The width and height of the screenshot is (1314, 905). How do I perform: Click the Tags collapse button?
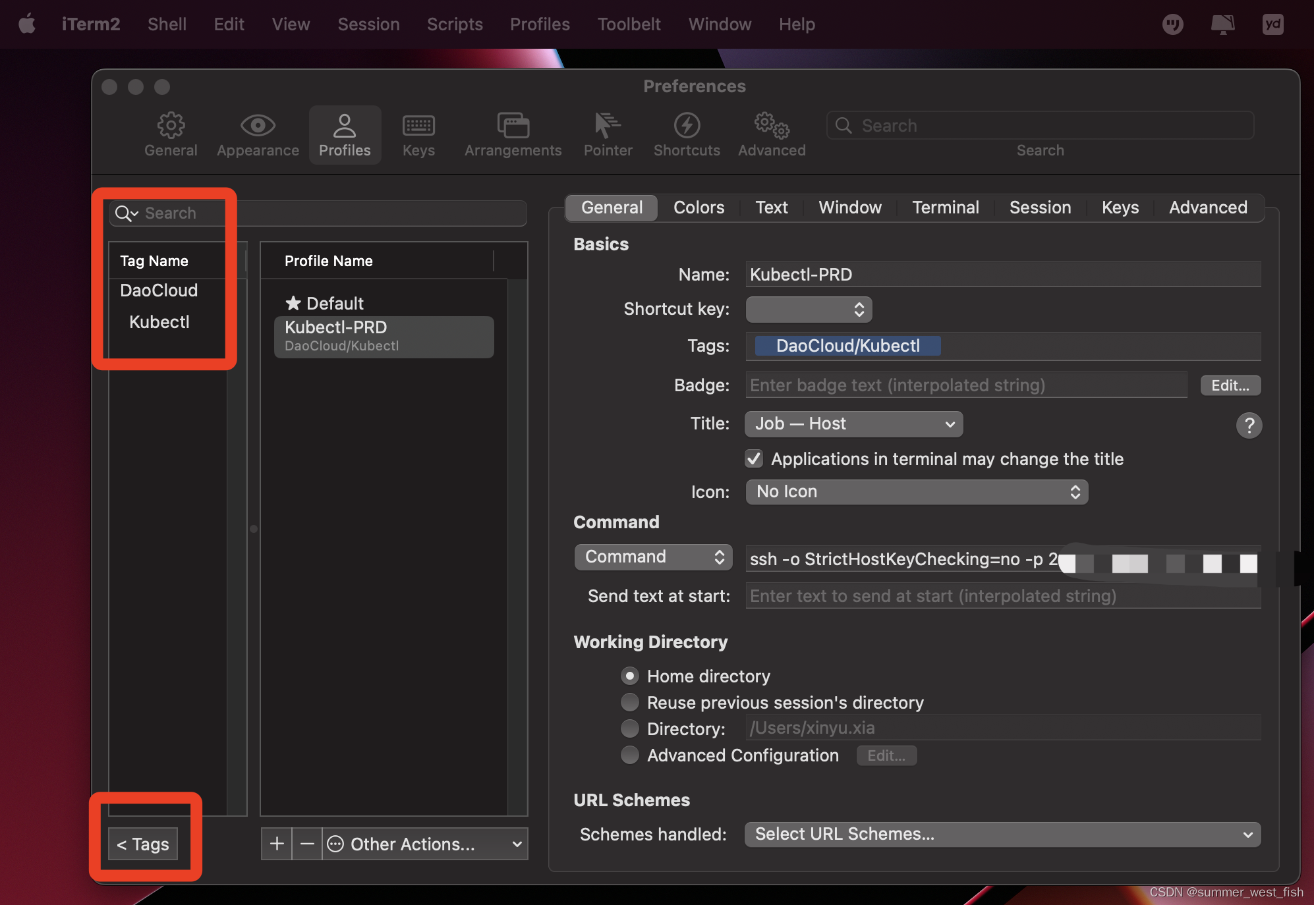[142, 844]
